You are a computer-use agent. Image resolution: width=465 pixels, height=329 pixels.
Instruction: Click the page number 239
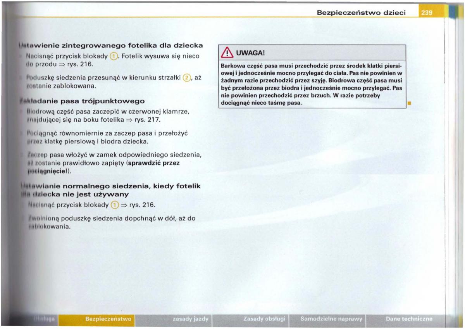(x=426, y=12)
